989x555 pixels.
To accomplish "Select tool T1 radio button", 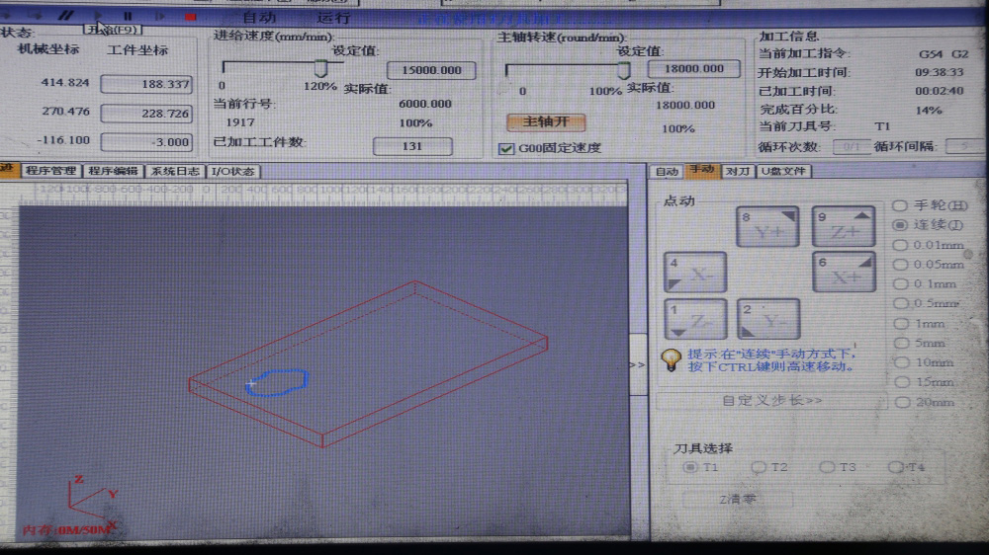I will (690, 467).
